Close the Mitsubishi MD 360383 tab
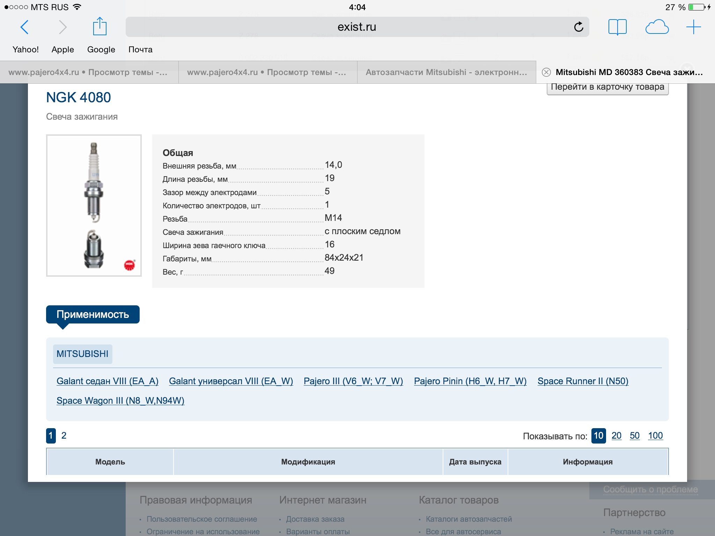The image size is (715, 536). pyautogui.click(x=546, y=72)
